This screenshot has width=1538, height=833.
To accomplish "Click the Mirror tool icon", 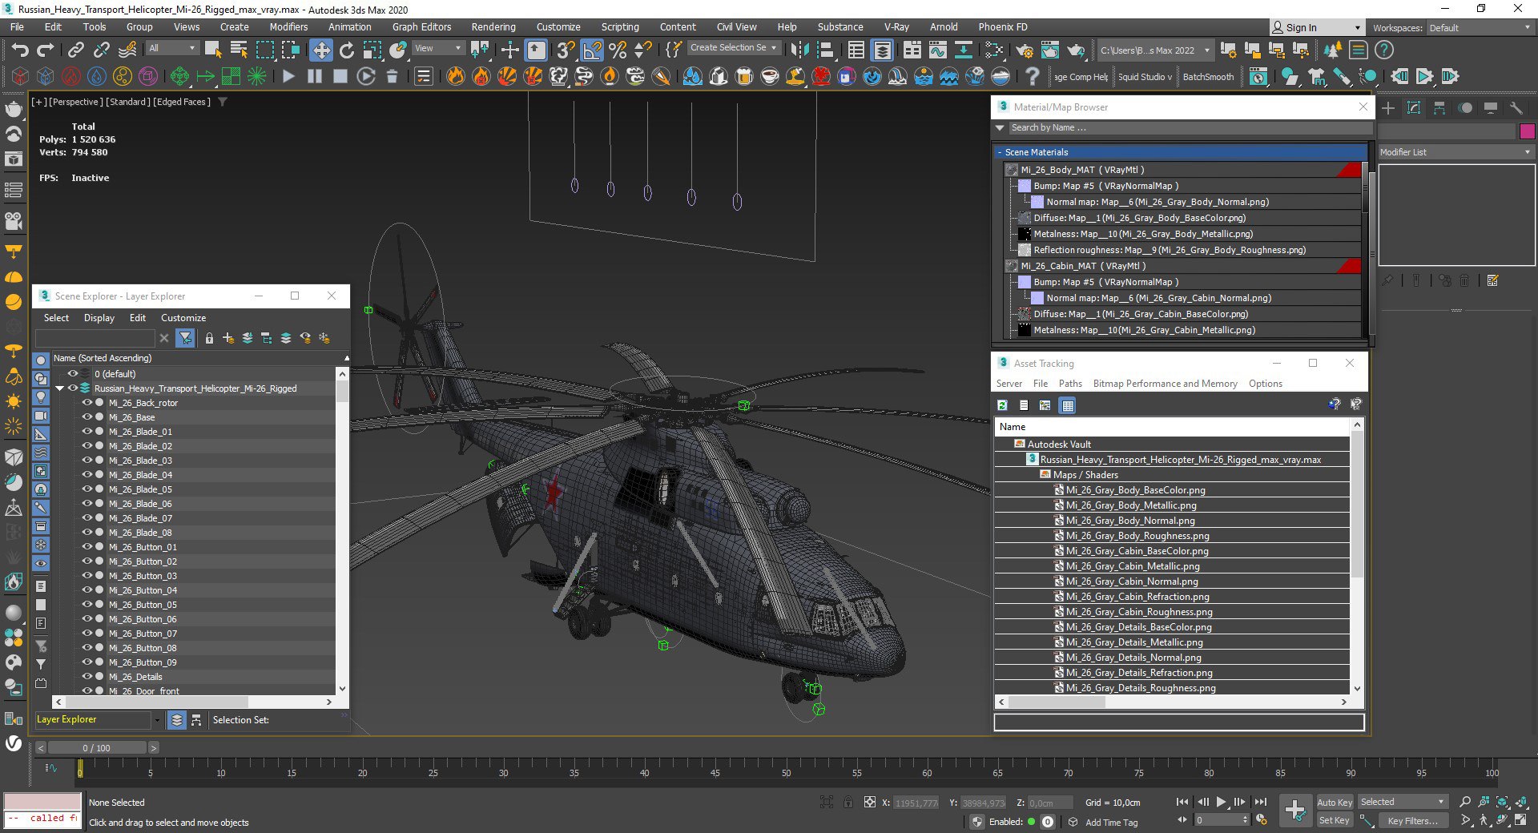I will [x=799, y=50].
